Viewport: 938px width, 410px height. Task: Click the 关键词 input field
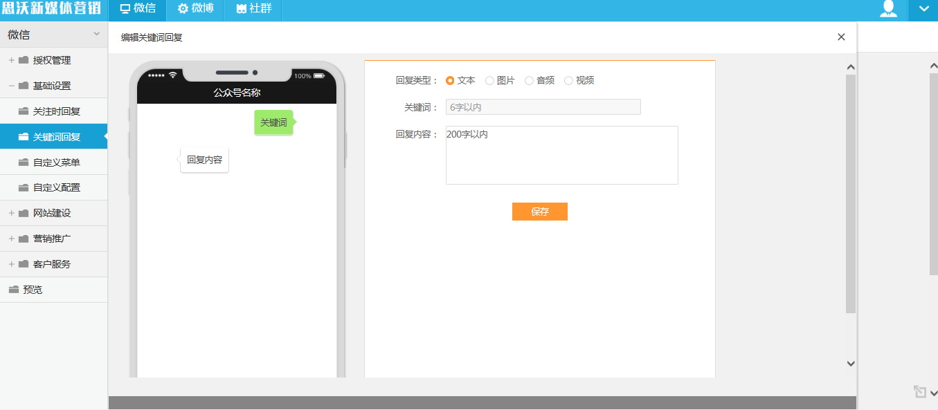click(543, 107)
